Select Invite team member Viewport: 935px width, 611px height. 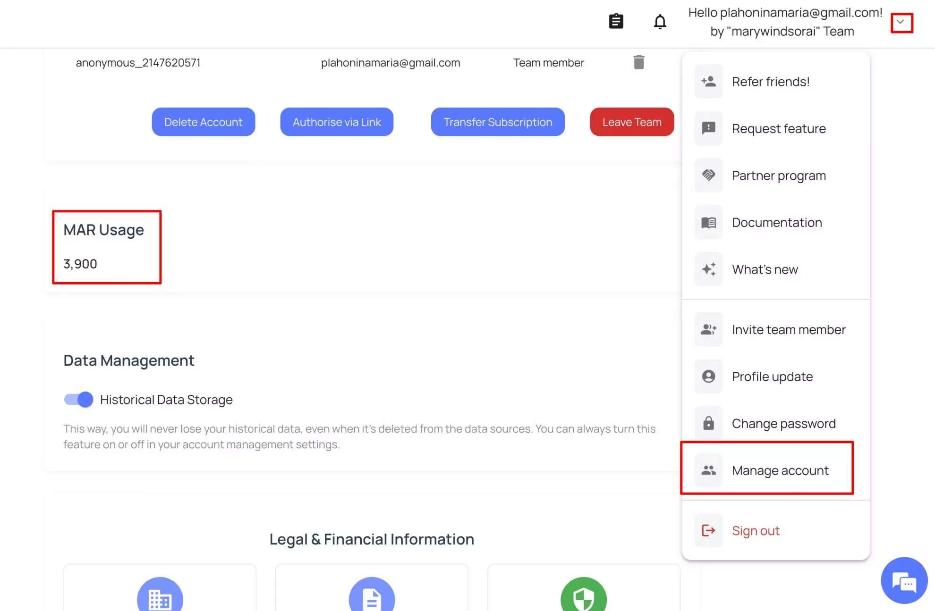(x=788, y=330)
